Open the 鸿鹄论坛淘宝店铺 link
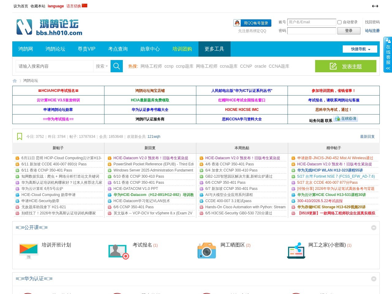This screenshot has width=392, height=294. [x=150, y=91]
